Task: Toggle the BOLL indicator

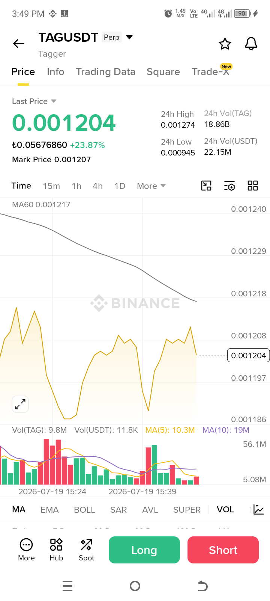Action: pyautogui.click(x=84, y=510)
